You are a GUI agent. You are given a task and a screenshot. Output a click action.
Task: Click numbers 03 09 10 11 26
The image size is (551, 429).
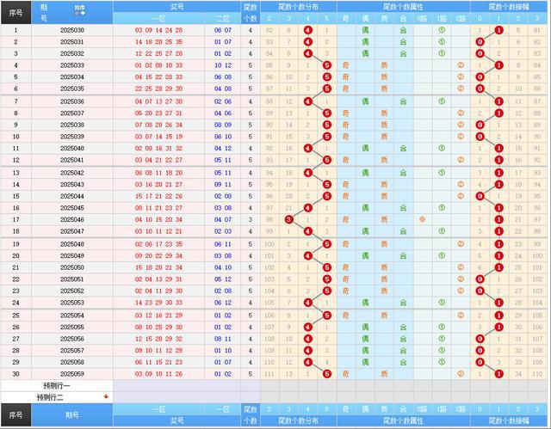(x=158, y=374)
